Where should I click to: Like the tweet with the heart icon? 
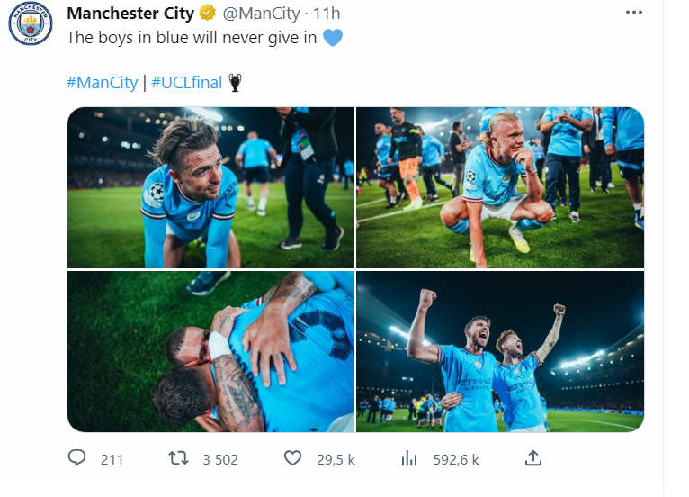click(x=292, y=458)
